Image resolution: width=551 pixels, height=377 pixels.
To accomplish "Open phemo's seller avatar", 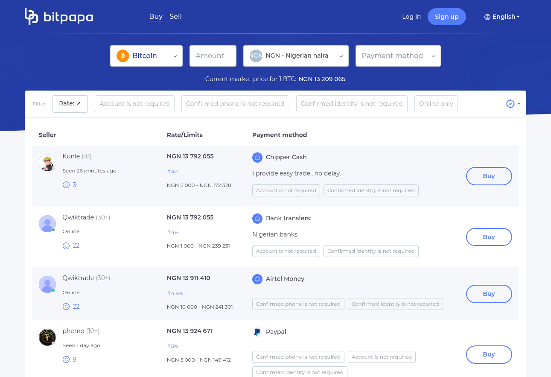I will pos(47,337).
